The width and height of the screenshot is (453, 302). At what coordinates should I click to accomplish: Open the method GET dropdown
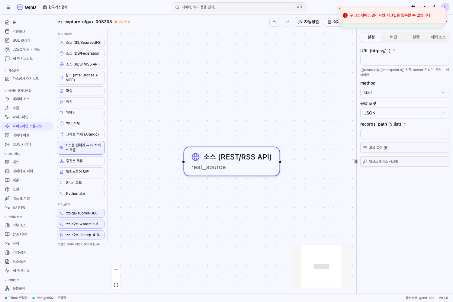[x=405, y=92]
